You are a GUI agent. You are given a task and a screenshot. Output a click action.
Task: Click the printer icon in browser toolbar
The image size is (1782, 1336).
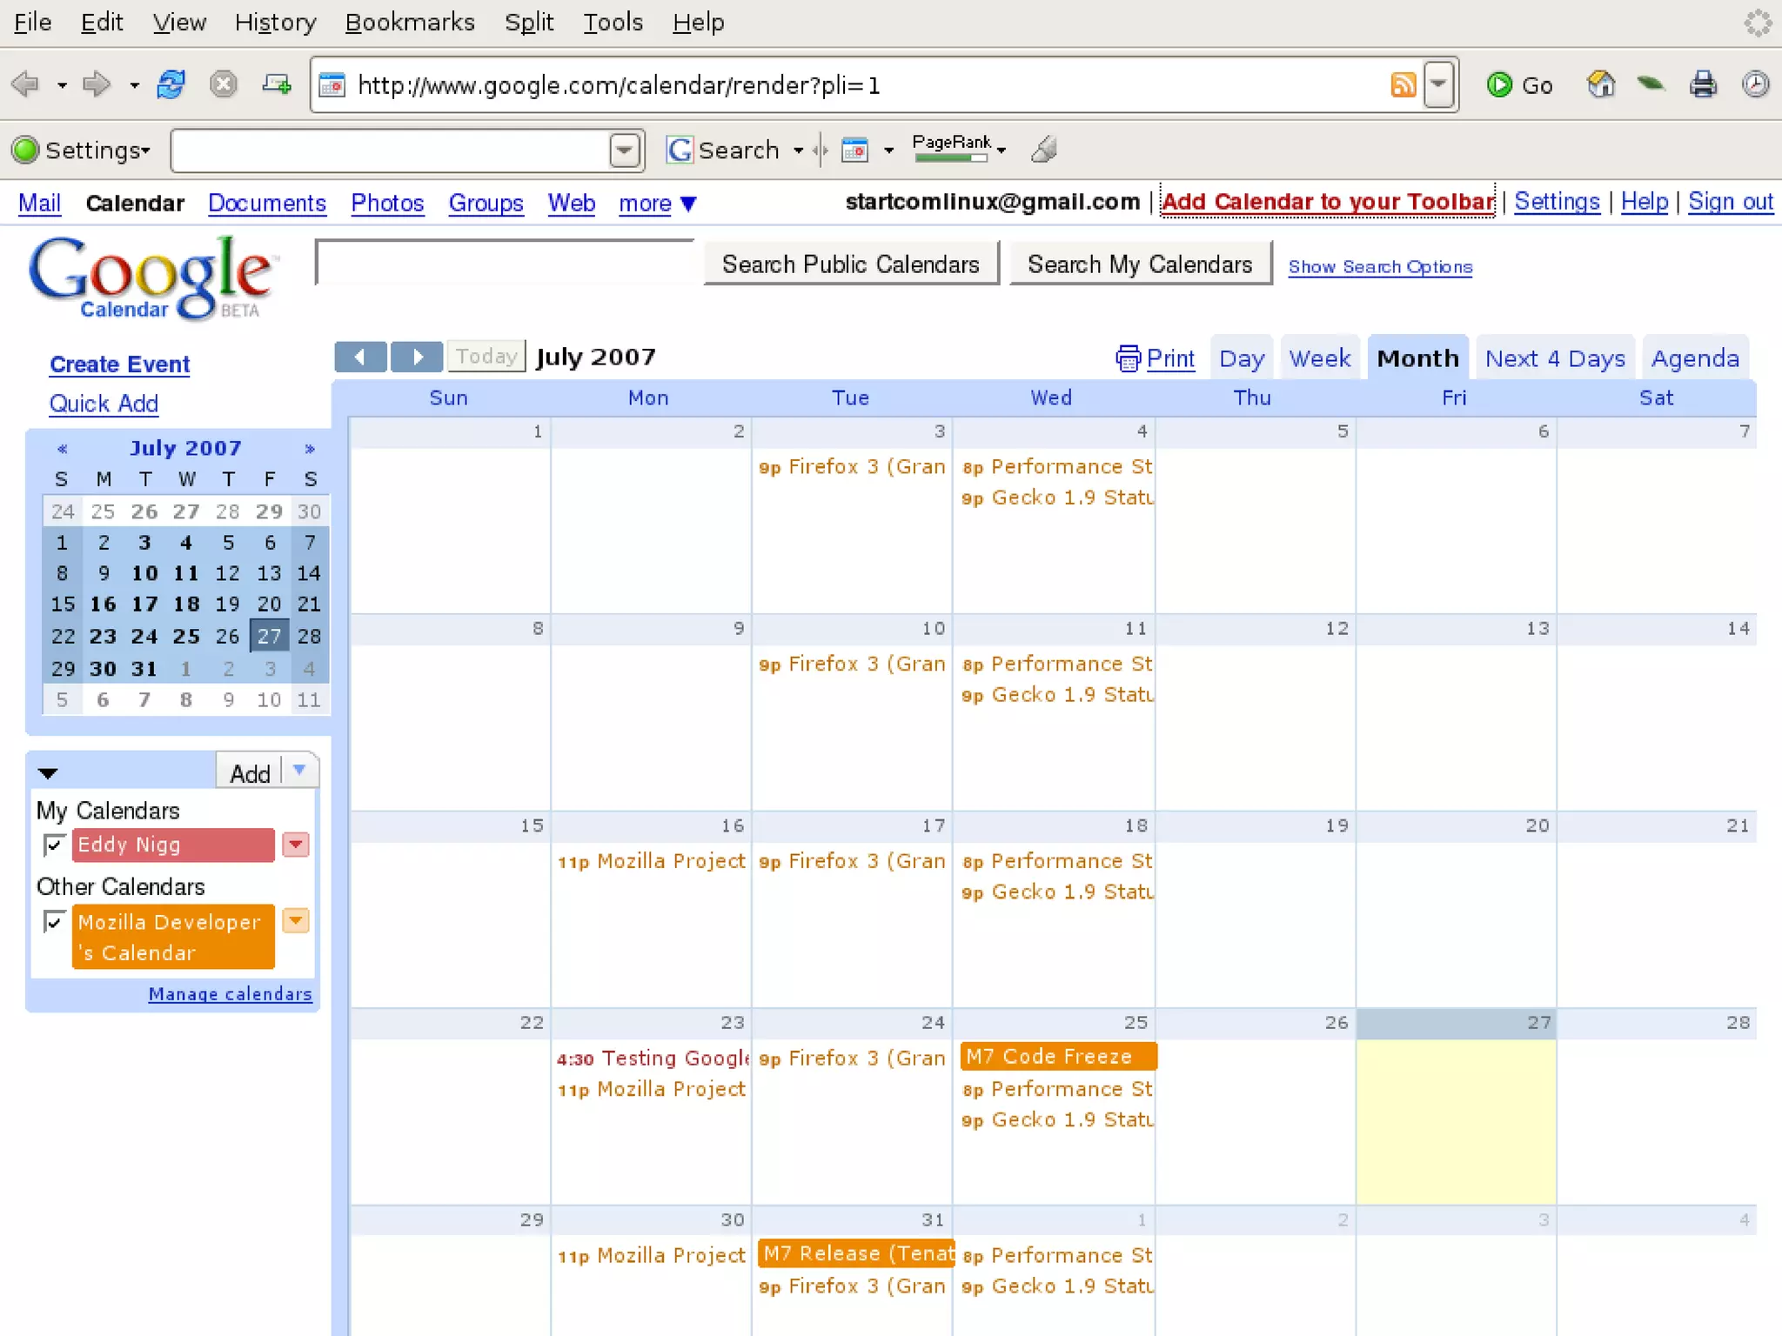1703,84
